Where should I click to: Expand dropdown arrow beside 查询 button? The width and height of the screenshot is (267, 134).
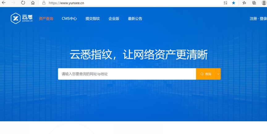218,74
